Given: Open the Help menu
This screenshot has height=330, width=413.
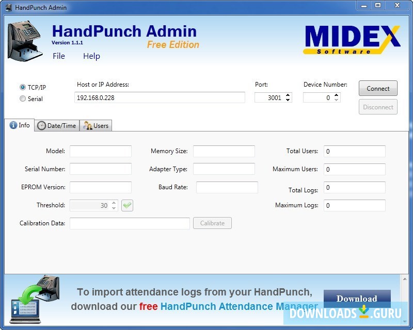Looking at the screenshot, I should point(92,56).
